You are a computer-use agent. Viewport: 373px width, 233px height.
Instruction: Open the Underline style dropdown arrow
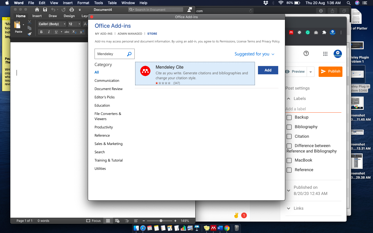[61, 32]
